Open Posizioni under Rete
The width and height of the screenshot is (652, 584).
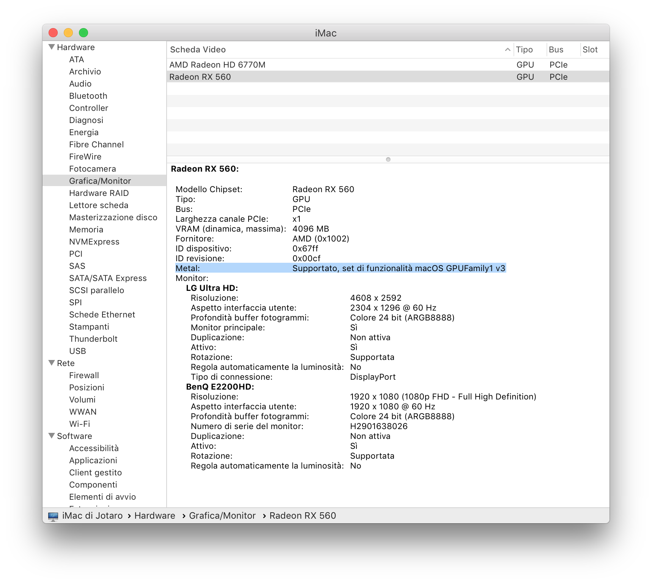pos(87,388)
